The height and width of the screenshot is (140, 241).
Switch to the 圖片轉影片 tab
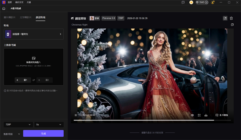[x=9, y=17]
